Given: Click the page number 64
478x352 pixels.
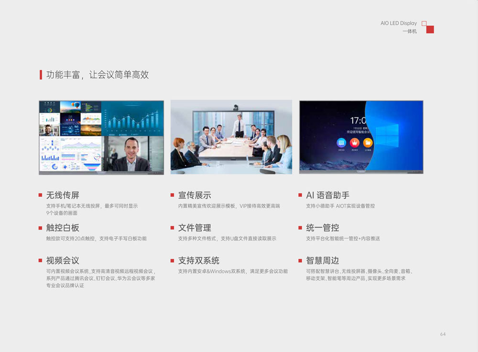Looking at the screenshot, I should (443, 334).
